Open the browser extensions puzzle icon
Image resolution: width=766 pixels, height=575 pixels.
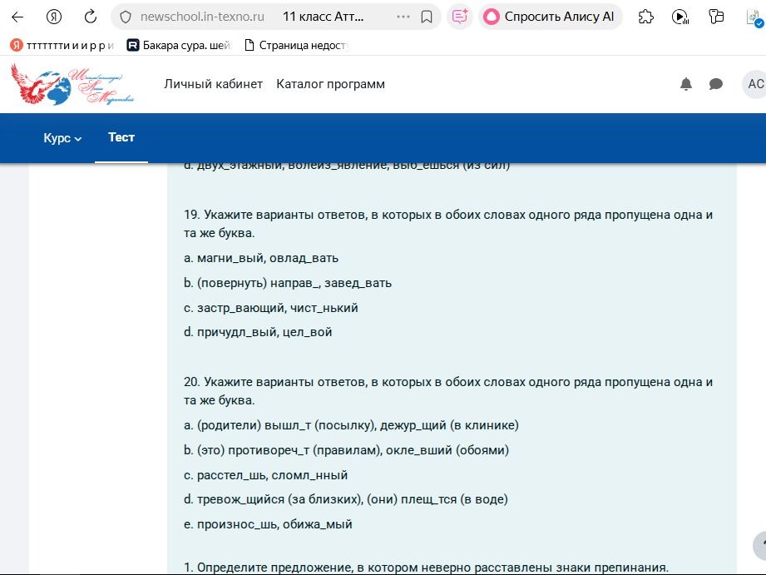click(x=646, y=17)
